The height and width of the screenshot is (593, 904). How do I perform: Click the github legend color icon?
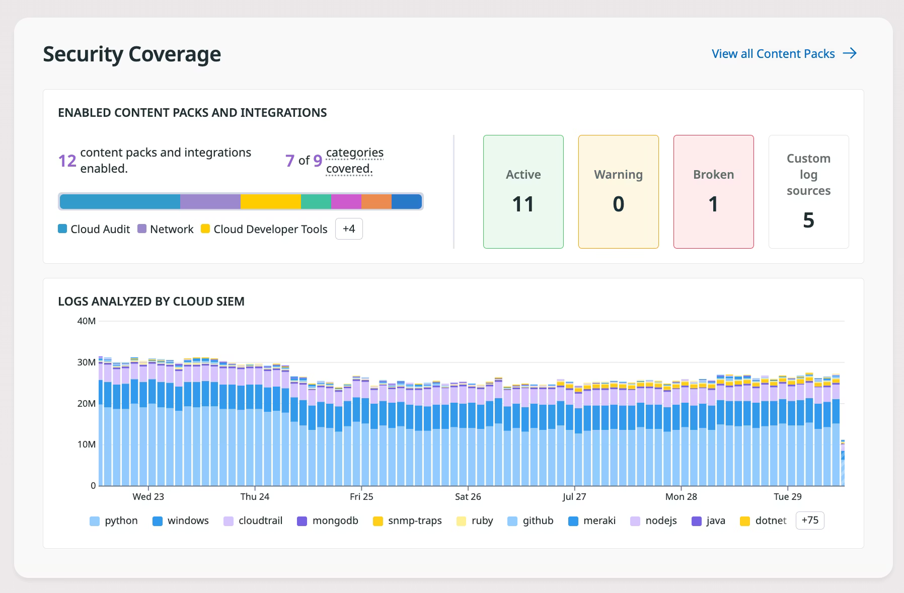pos(512,521)
